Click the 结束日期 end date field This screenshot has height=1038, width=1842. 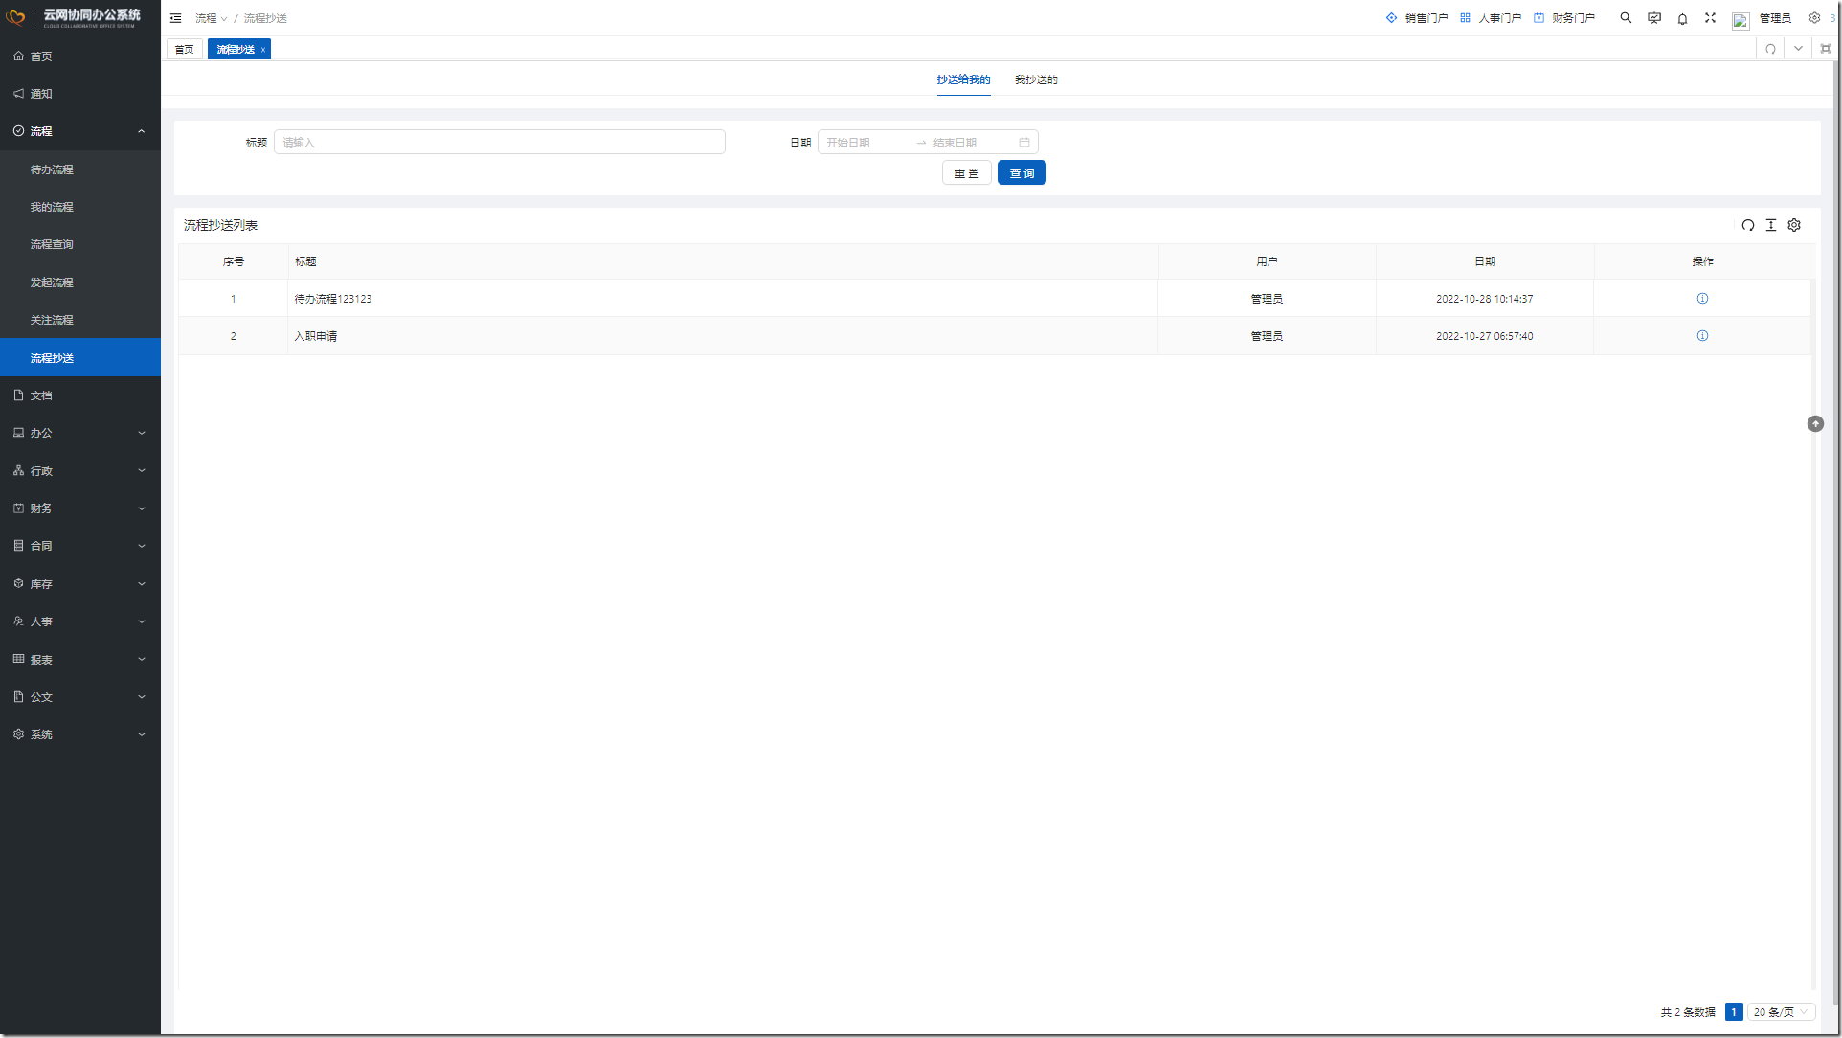click(x=970, y=143)
